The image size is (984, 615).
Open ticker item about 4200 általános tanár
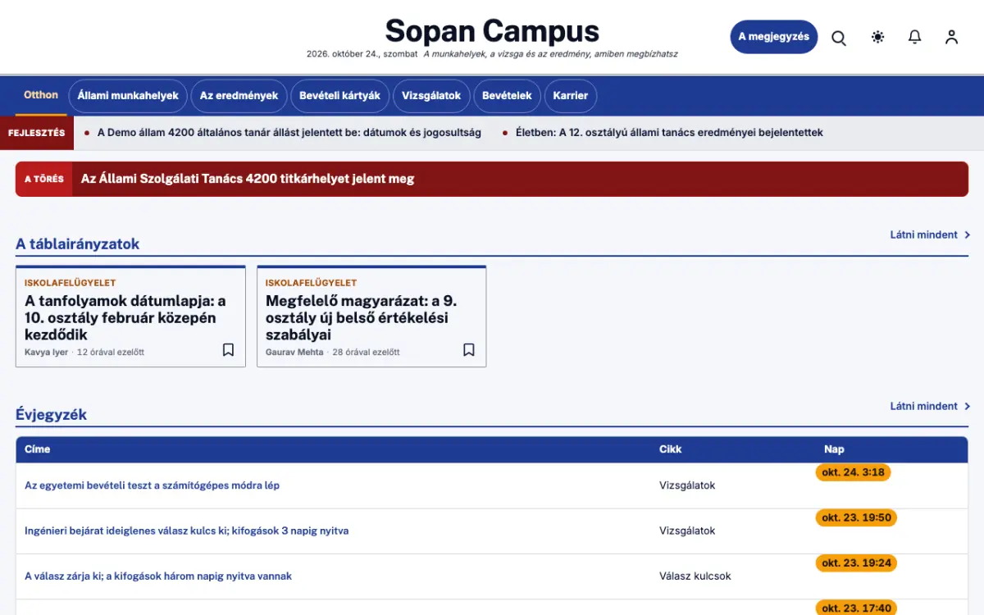[x=289, y=133]
